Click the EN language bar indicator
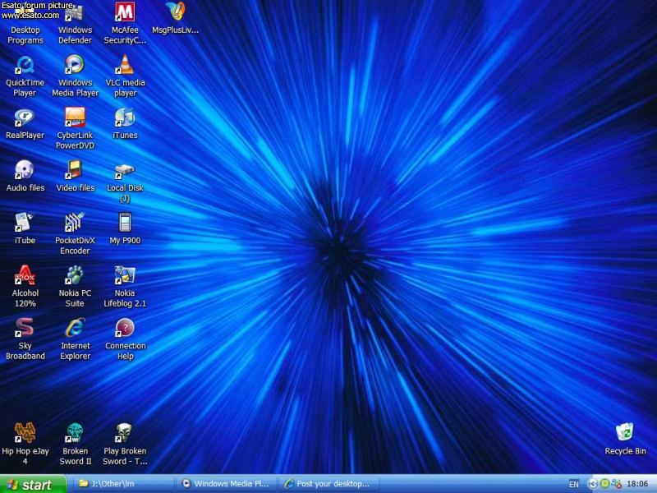Image resolution: width=657 pixels, height=493 pixels. 574,484
